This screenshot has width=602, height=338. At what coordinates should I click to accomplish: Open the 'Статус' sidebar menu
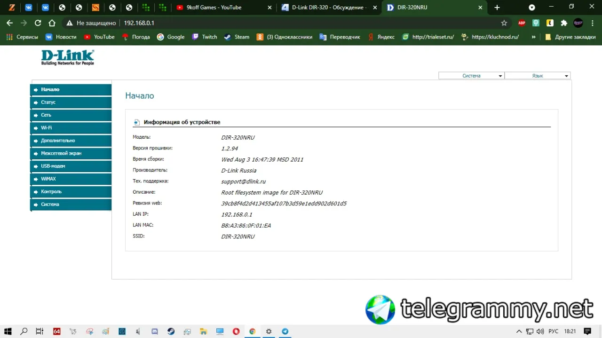pyautogui.click(x=71, y=102)
